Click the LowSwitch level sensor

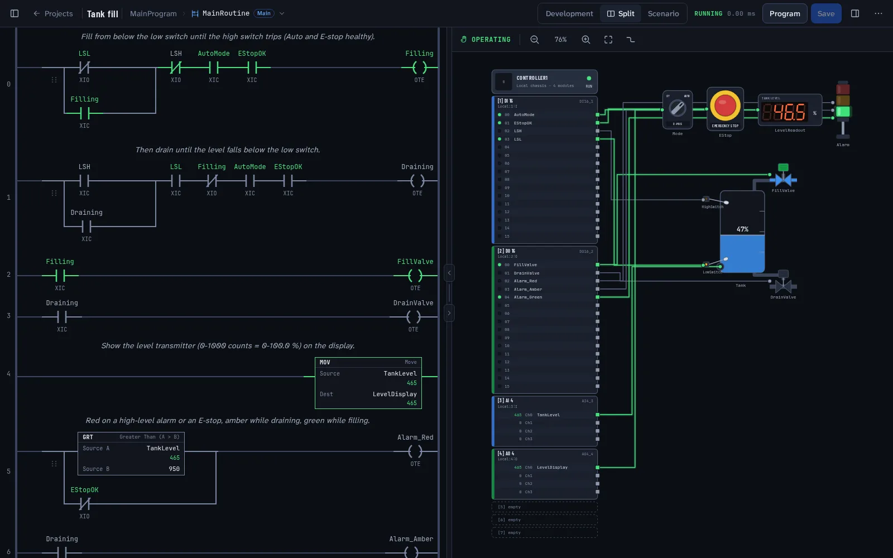[x=714, y=263]
